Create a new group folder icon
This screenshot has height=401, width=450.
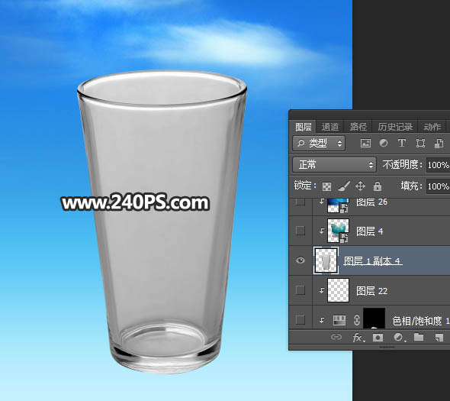tap(419, 337)
